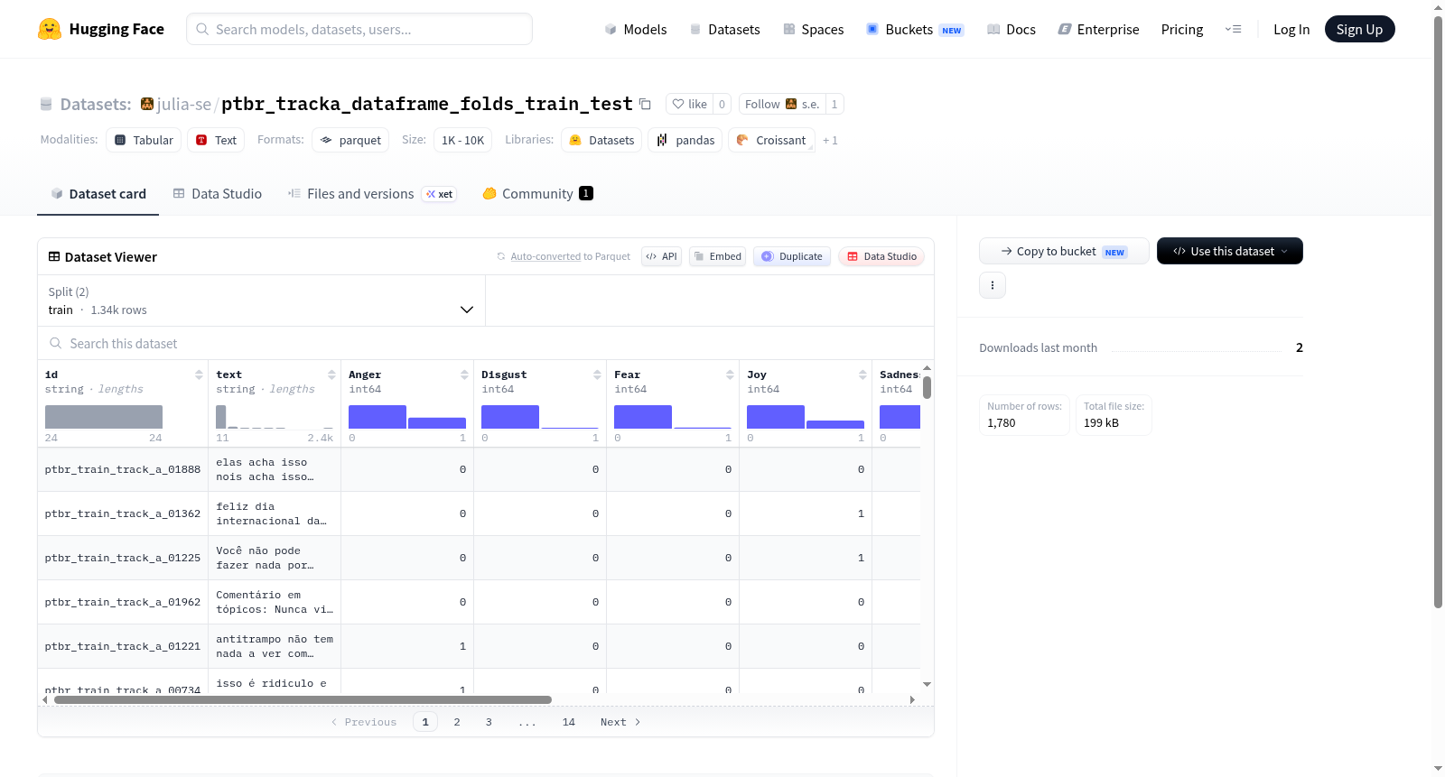Image resolution: width=1445 pixels, height=777 pixels.
Task: Sort the Fear column
Action: coord(730,375)
